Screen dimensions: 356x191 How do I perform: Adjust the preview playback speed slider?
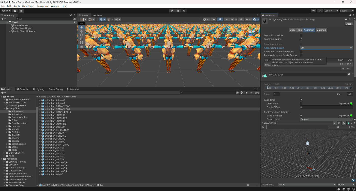338,127
